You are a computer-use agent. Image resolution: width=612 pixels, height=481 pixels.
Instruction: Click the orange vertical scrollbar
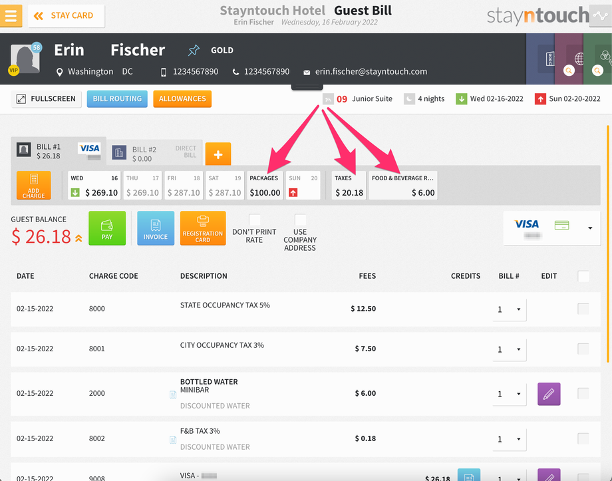point(608,244)
